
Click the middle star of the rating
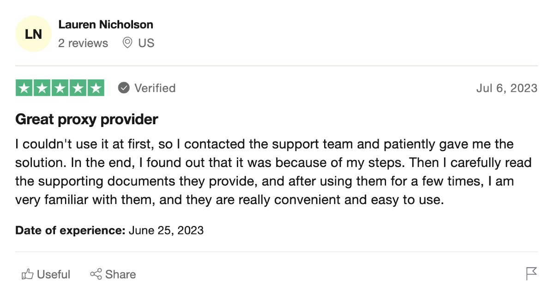(x=60, y=88)
